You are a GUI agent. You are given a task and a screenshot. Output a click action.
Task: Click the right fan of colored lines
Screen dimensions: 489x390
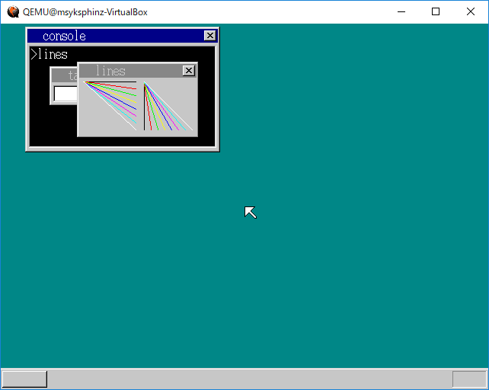168,106
